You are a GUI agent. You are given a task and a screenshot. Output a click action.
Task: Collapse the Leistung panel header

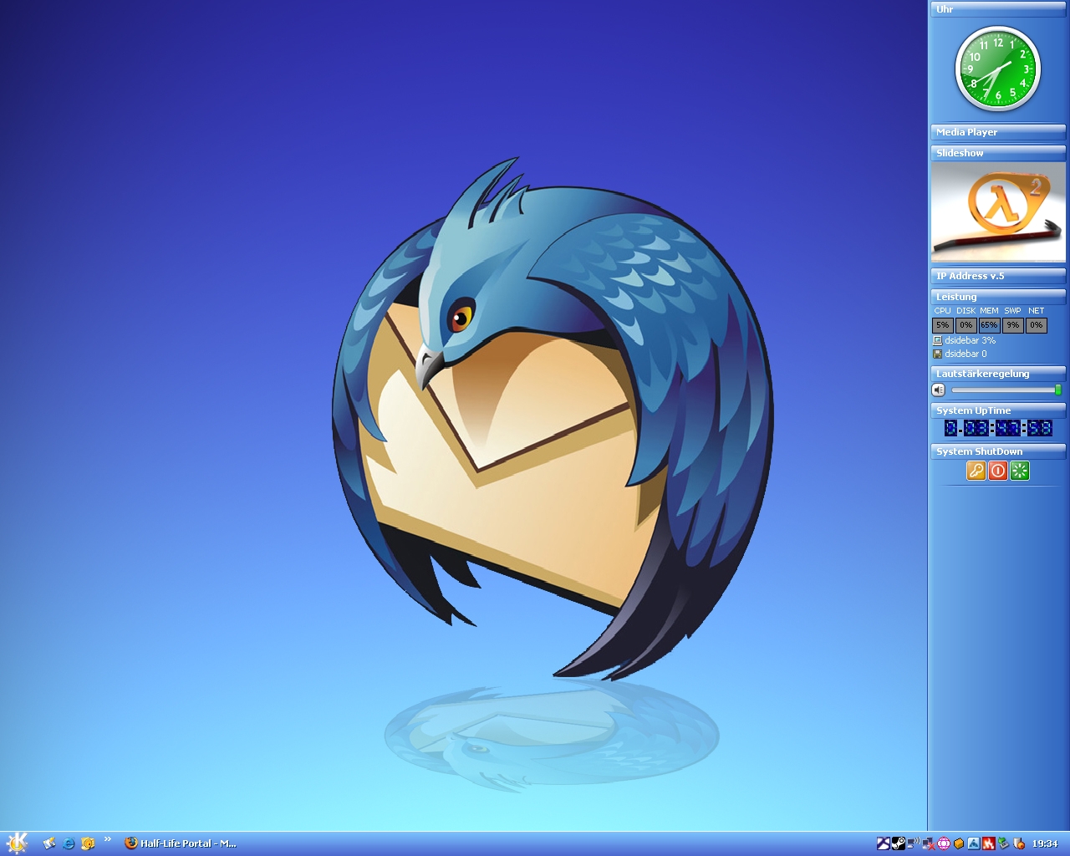click(998, 297)
